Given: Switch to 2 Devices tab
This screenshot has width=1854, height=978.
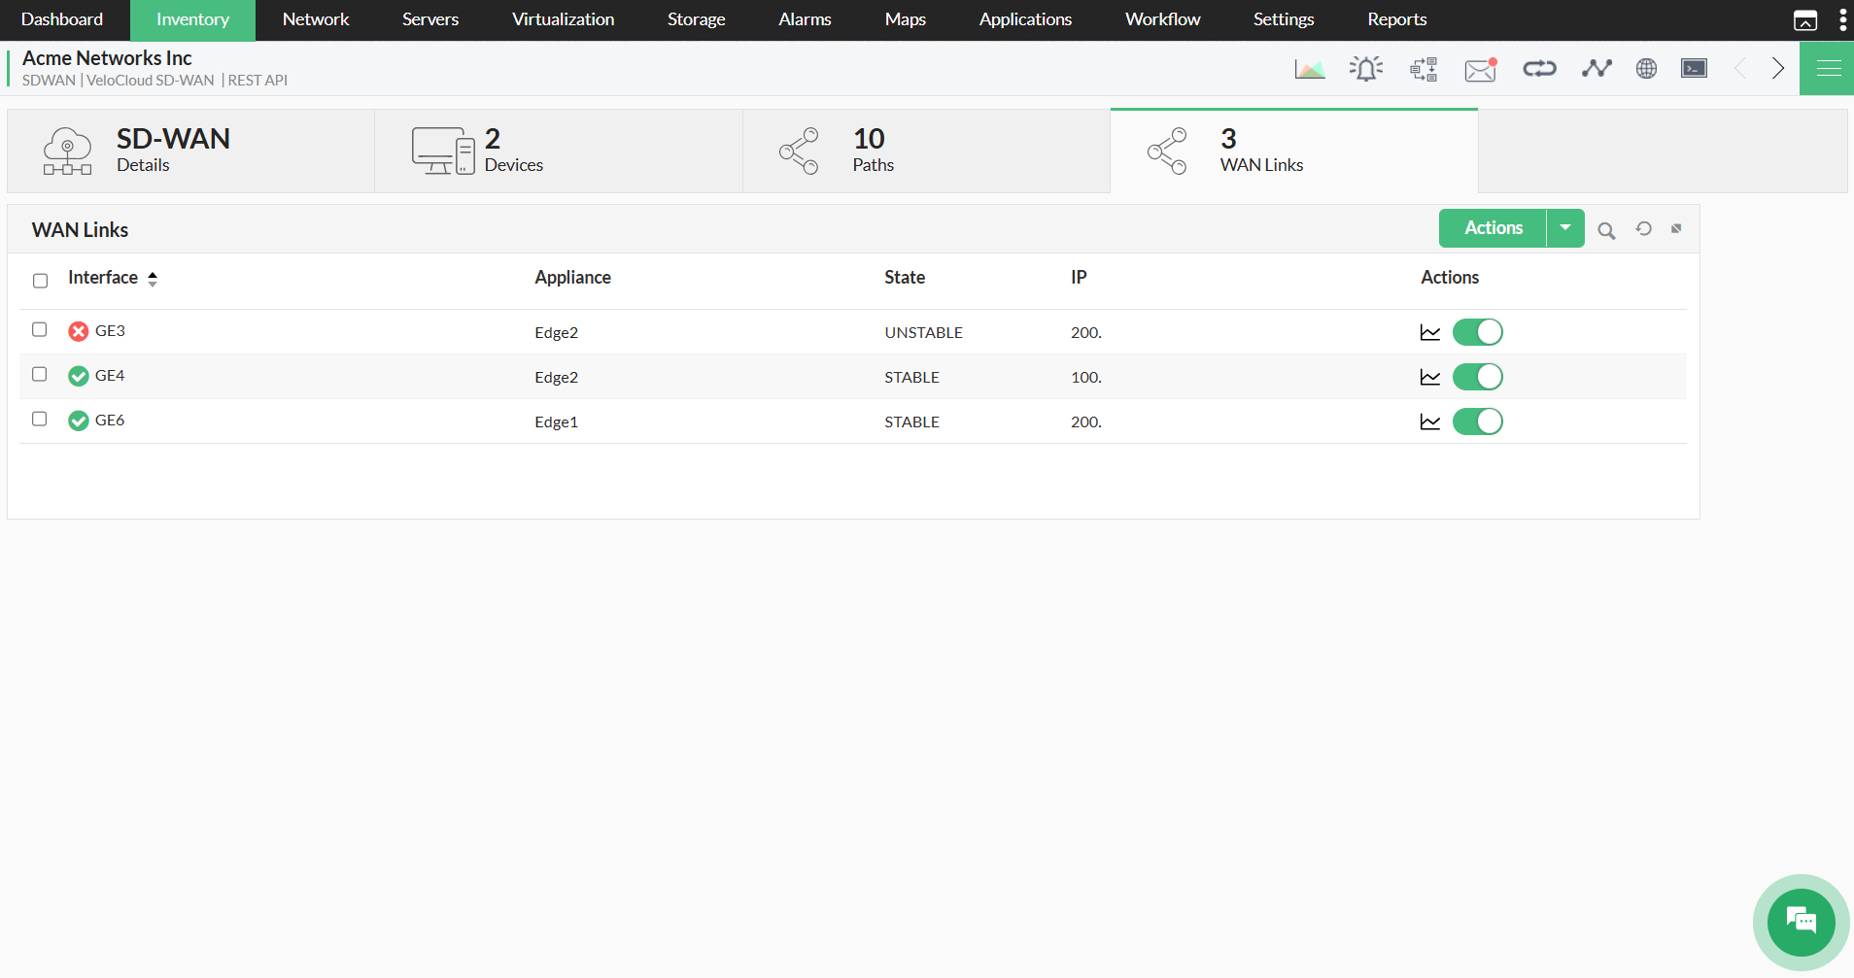Looking at the screenshot, I should pyautogui.click(x=559, y=151).
